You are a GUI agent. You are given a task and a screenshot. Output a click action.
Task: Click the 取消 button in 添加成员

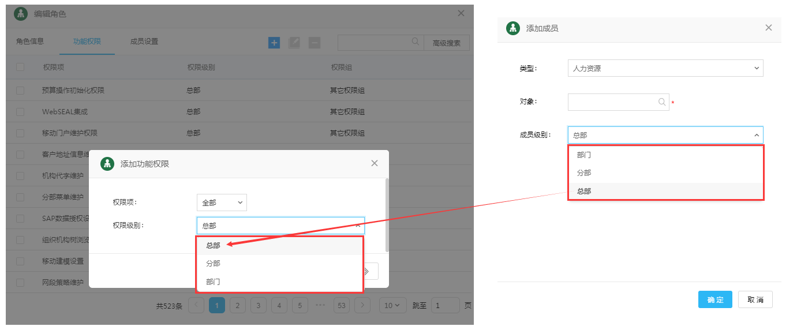pyautogui.click(x=755, y=299)
